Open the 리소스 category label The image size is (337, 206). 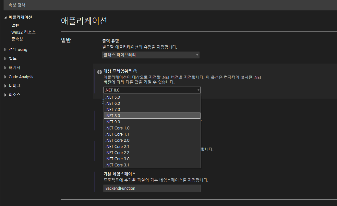tap(15, 95)
